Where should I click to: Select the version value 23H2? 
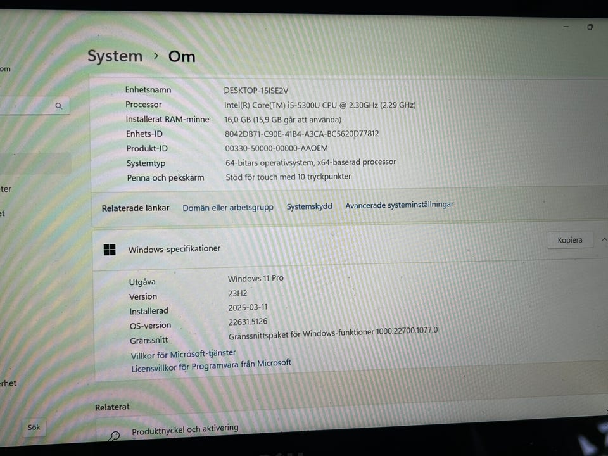point(237,293)
